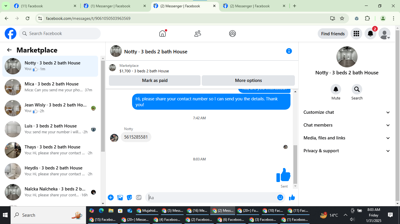Click the Find friends button
This screenshot has height=224, width=400.
click(333, 34)
